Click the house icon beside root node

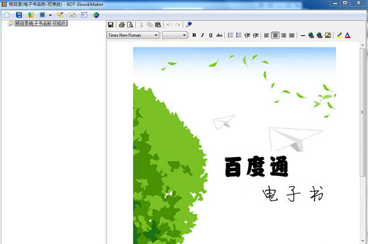click(11, 23)
